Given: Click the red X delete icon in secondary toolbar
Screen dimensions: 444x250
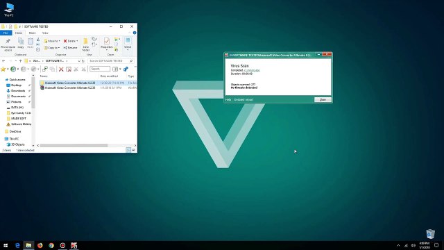Looking at the screenshot, I should pyautogui.click(x=61, y=69).
